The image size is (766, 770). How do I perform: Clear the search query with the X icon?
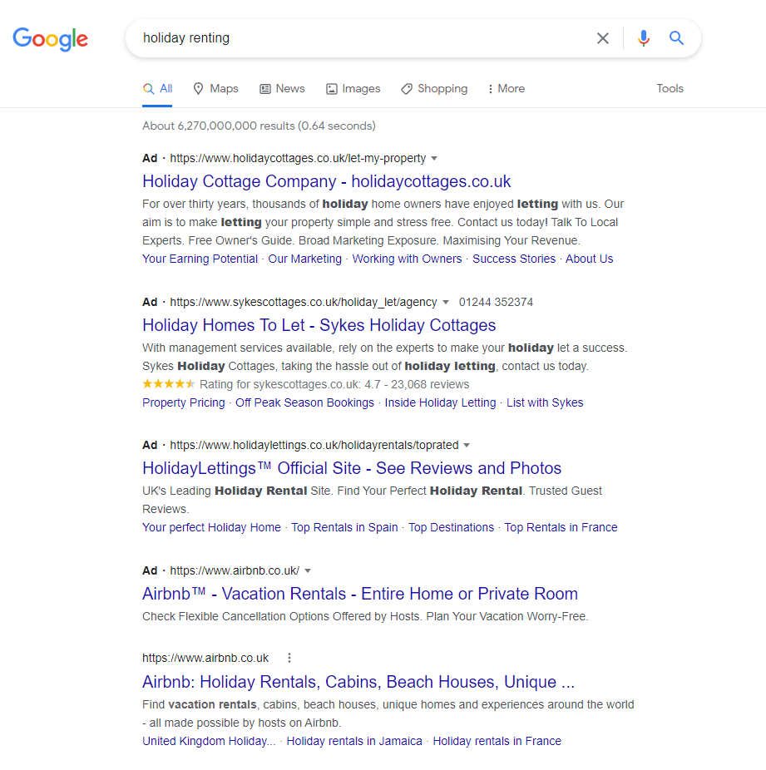click(602, 37)
